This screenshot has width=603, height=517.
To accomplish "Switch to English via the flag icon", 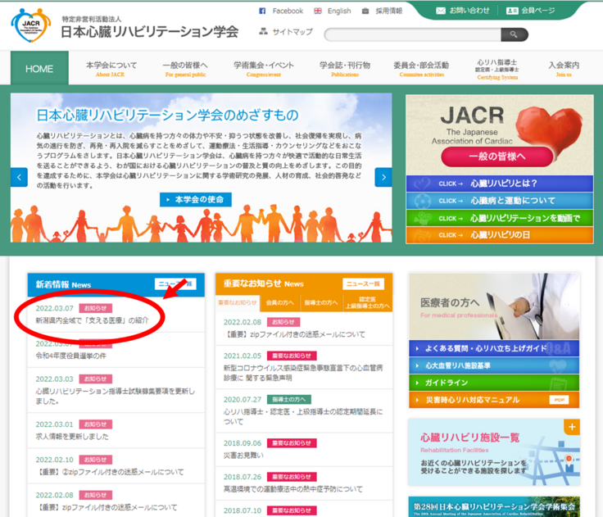I will point(318,11).
